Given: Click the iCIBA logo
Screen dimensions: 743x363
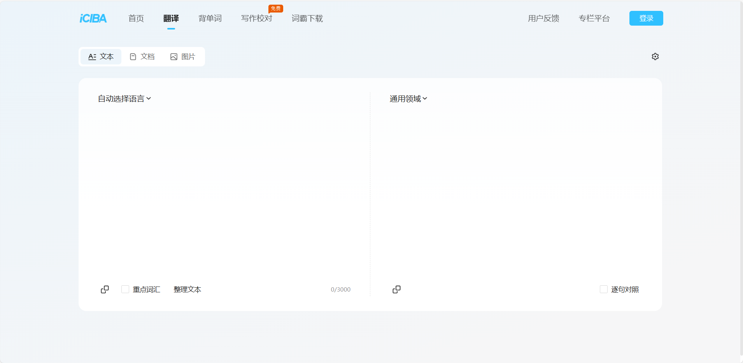Looking at the screenshot, I should (93, 18).
